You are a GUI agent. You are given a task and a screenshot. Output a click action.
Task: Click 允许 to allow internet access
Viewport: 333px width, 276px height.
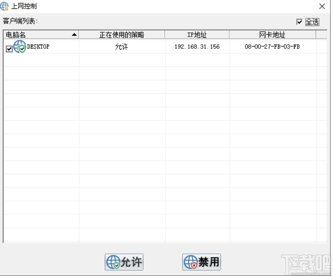[123, 262]
